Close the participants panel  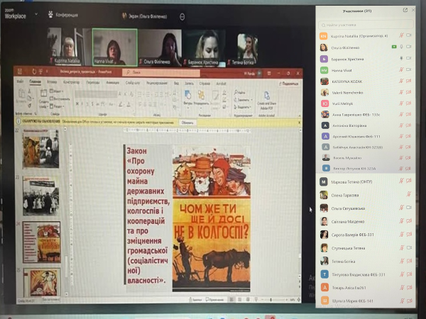coord(414,10)
